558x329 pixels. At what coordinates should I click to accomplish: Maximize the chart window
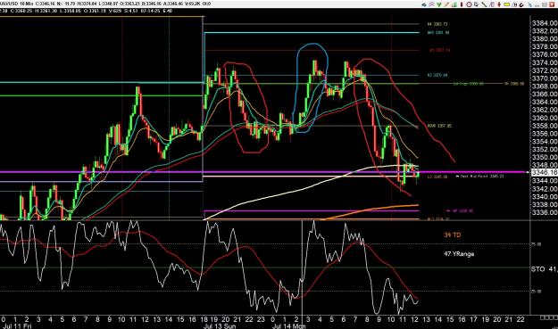coord(545,4)
